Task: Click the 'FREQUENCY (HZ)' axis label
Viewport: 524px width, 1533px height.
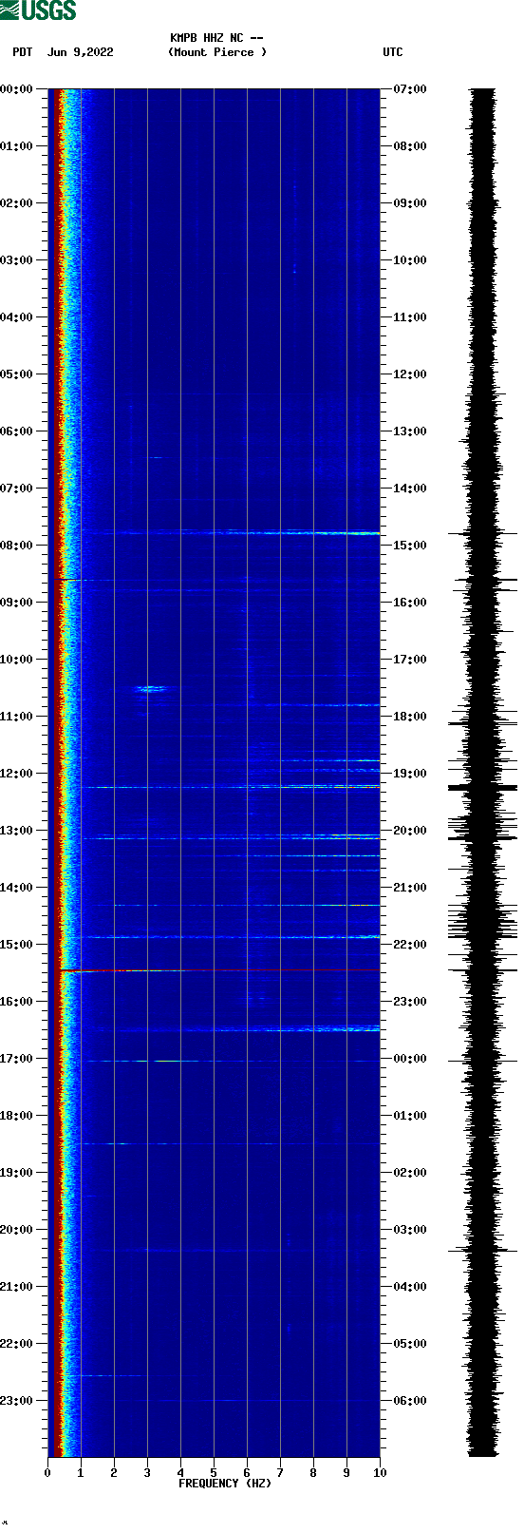Action: click(x=225, y=1484)
